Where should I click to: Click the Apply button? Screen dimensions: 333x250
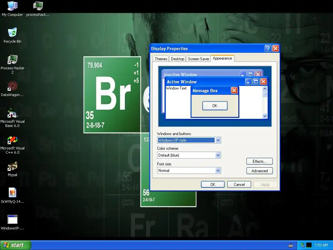coord(265,185)
